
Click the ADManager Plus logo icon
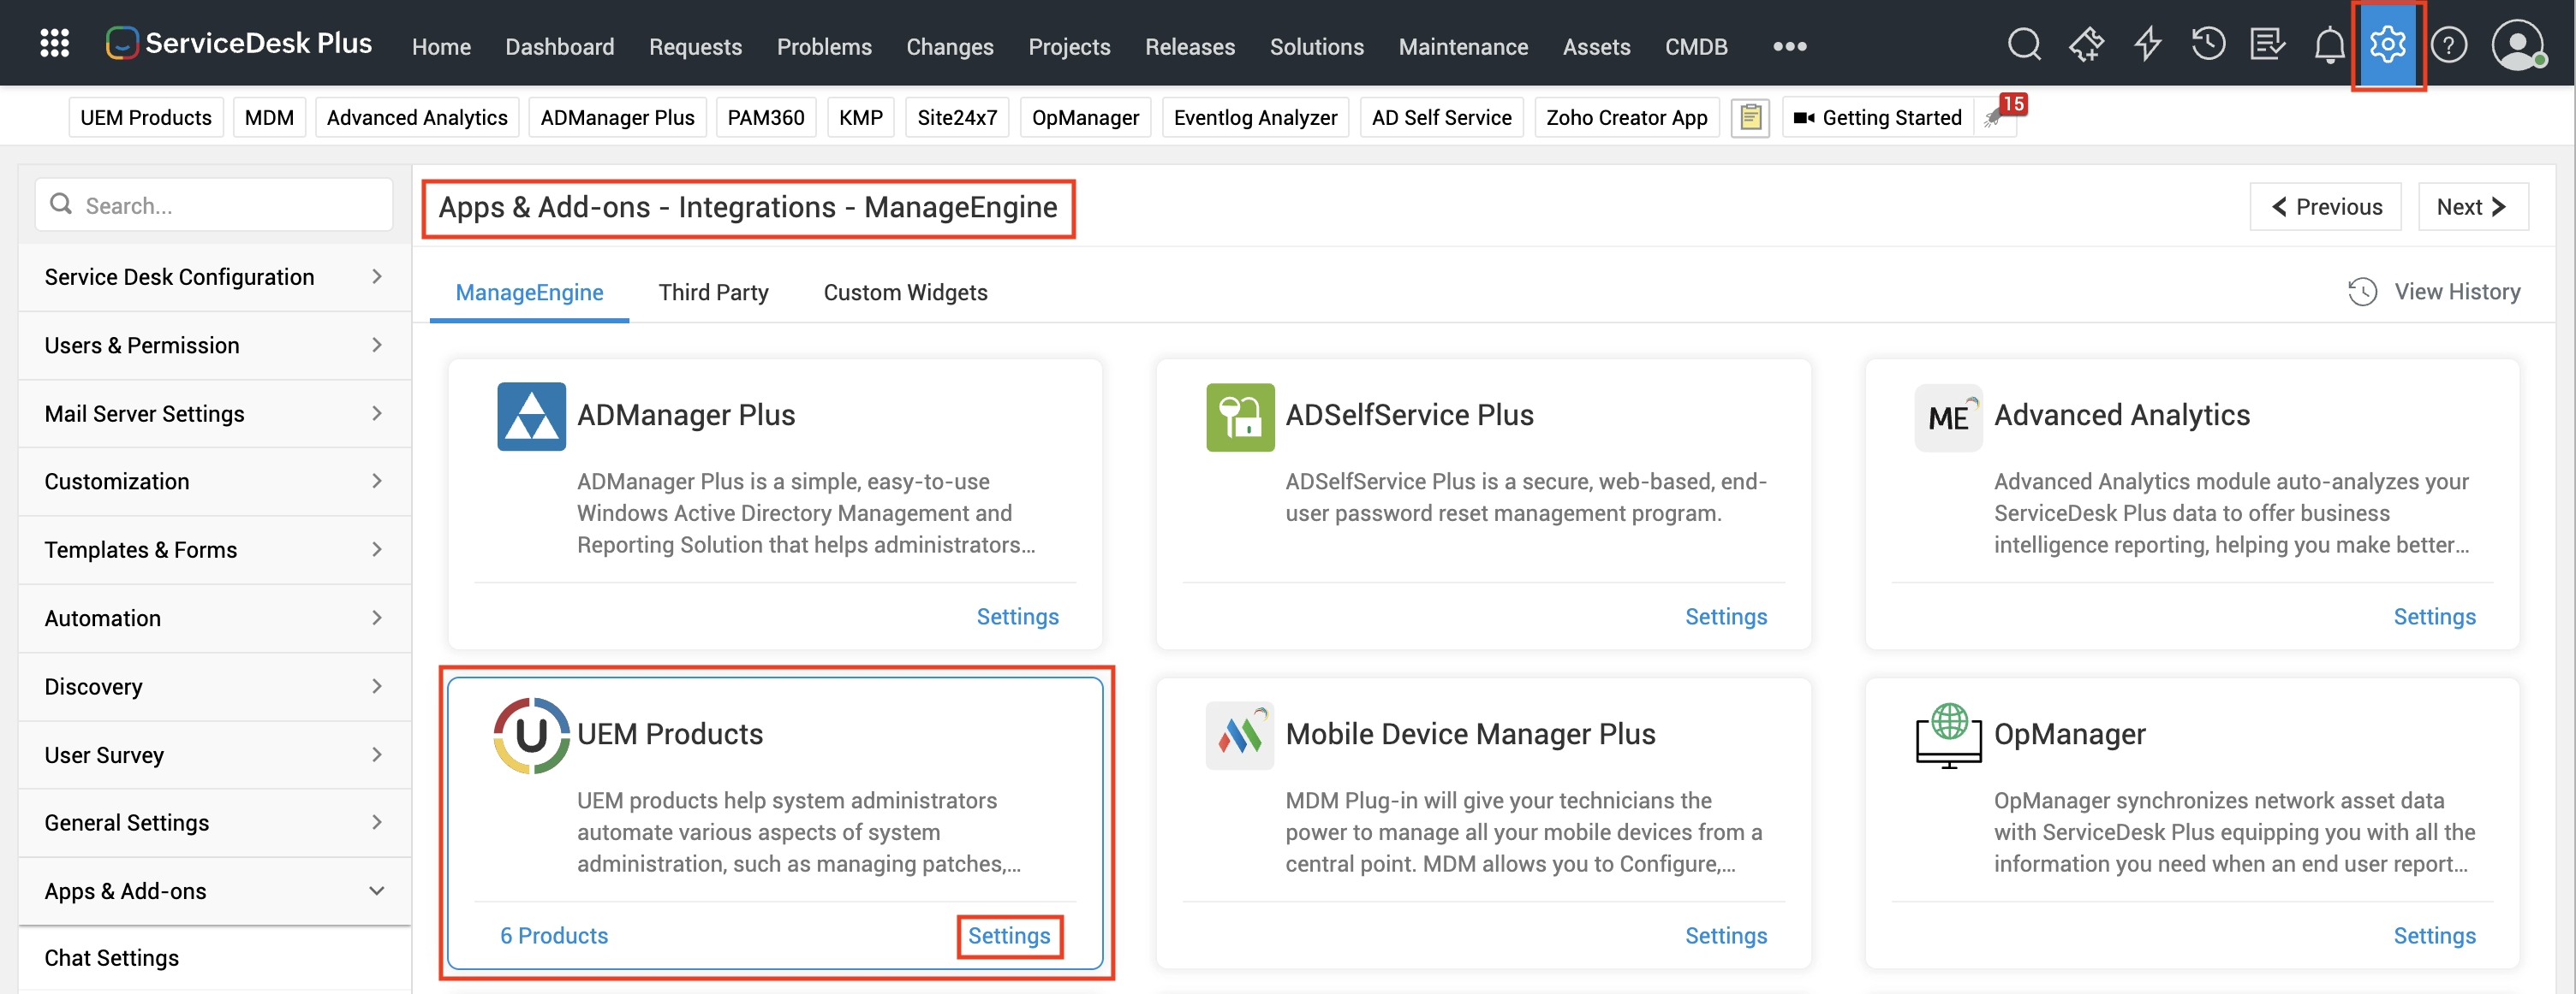(531, 417)
